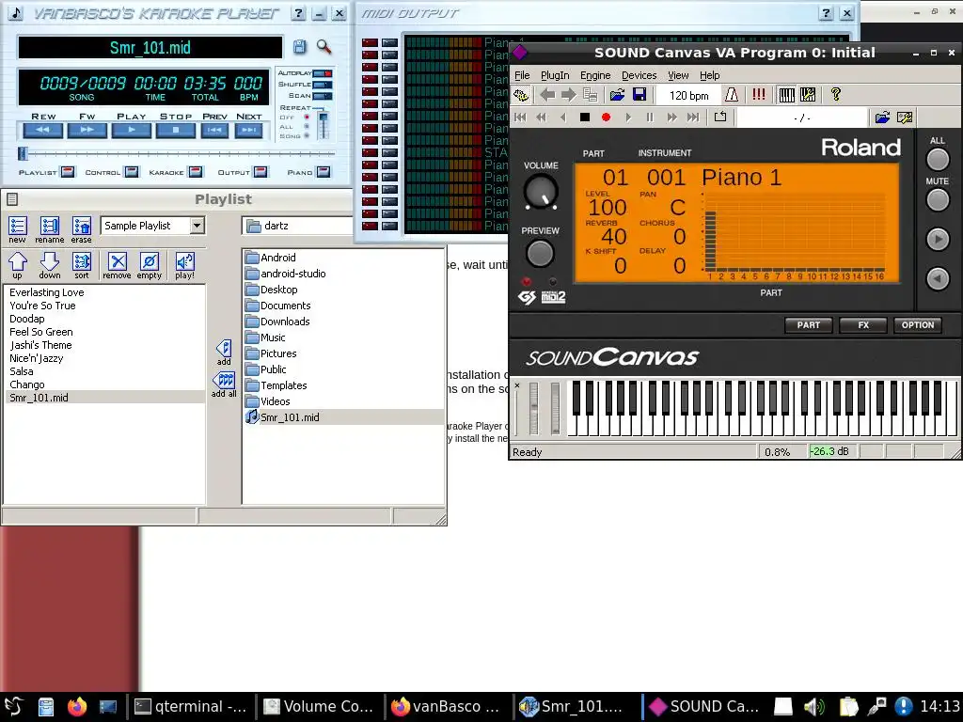Viewport: 963px width, 722px height.
Task: Open View menu in Sound Canvas
Action: point(678,75)
